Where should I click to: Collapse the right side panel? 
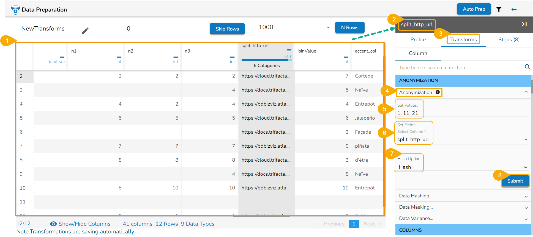[x=524, y=24]
